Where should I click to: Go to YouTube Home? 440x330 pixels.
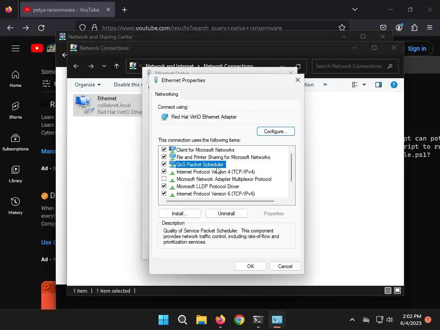pos(15,79)
